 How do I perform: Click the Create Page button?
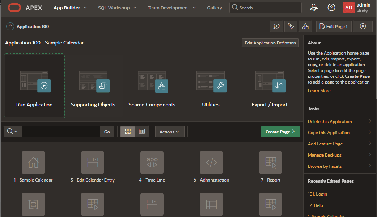pyautogui.click(x=280, y=132)
